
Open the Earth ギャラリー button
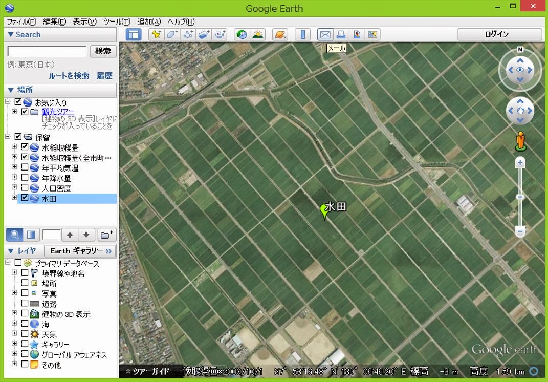tap(80, 251)
